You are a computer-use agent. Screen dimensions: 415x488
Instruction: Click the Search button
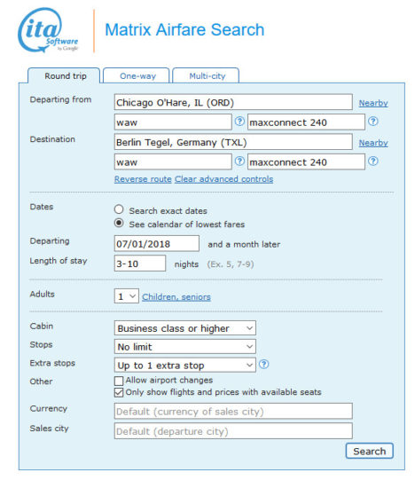click(x=370, y=451)
